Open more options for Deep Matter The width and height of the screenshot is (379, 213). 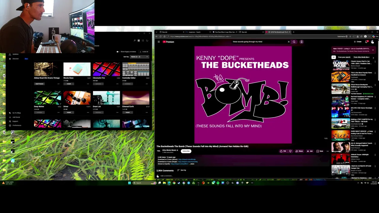tap(58, 112)
